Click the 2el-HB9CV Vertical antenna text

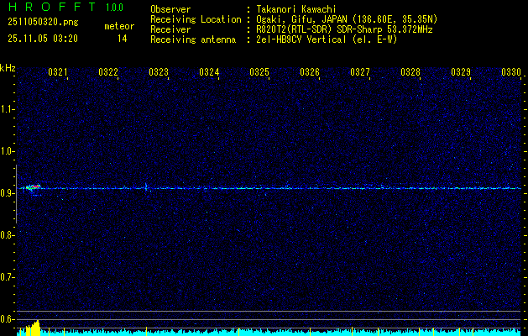click(327, 39)
